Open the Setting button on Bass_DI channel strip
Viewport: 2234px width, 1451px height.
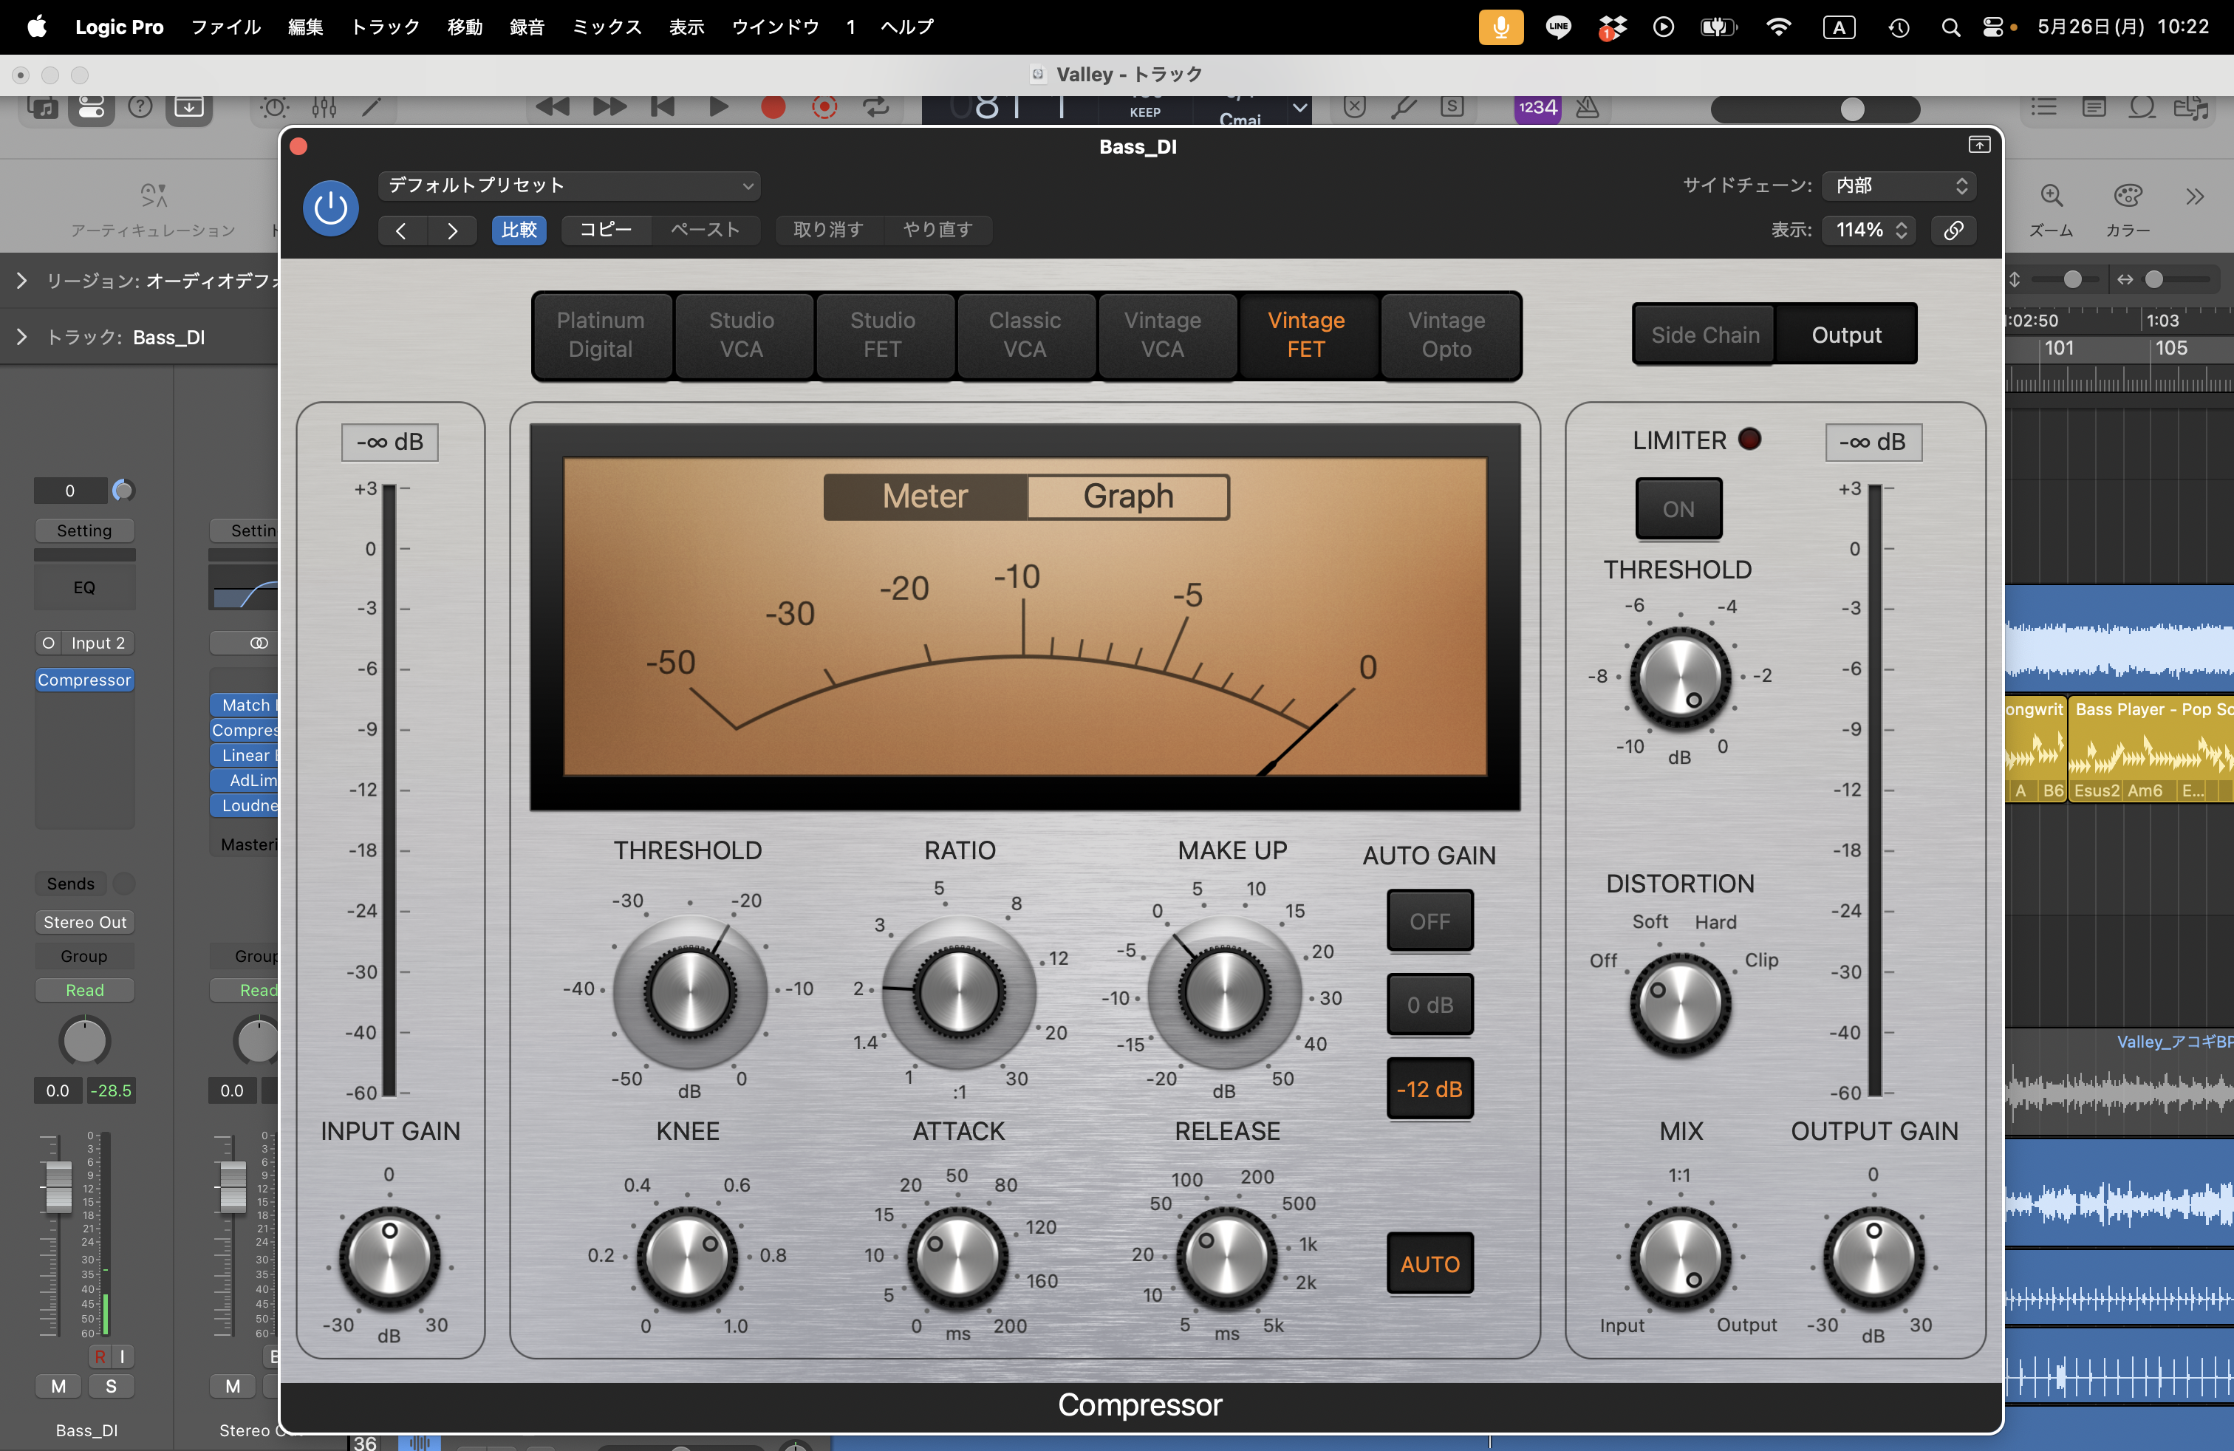click(84, 530)
